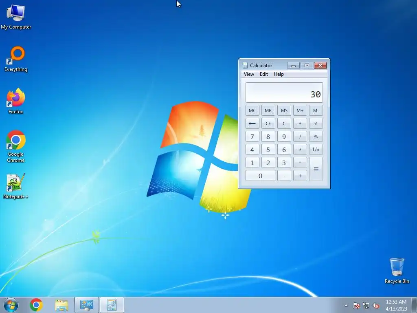Activate the Calculator taskbar button

pyautogui.click(x=112, y=305)
